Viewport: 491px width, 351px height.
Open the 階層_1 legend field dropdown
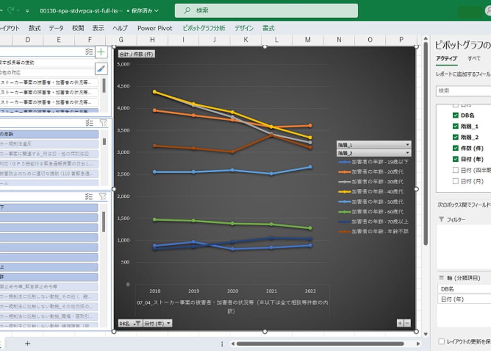(x=374, y=145)
